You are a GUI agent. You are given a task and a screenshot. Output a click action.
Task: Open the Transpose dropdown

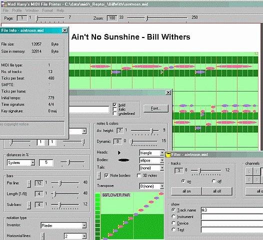click(162, 186)
